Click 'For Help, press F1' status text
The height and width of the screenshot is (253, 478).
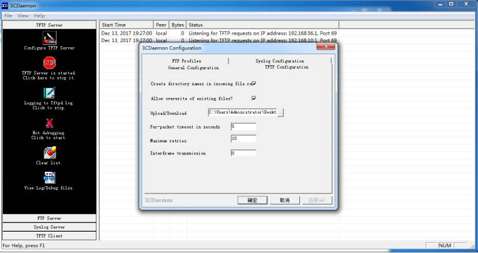(24, 246)
